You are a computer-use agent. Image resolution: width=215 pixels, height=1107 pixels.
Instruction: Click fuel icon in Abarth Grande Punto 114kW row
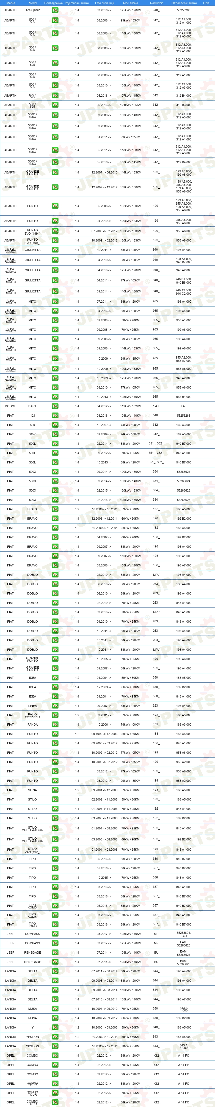click(x=55, y=172)
